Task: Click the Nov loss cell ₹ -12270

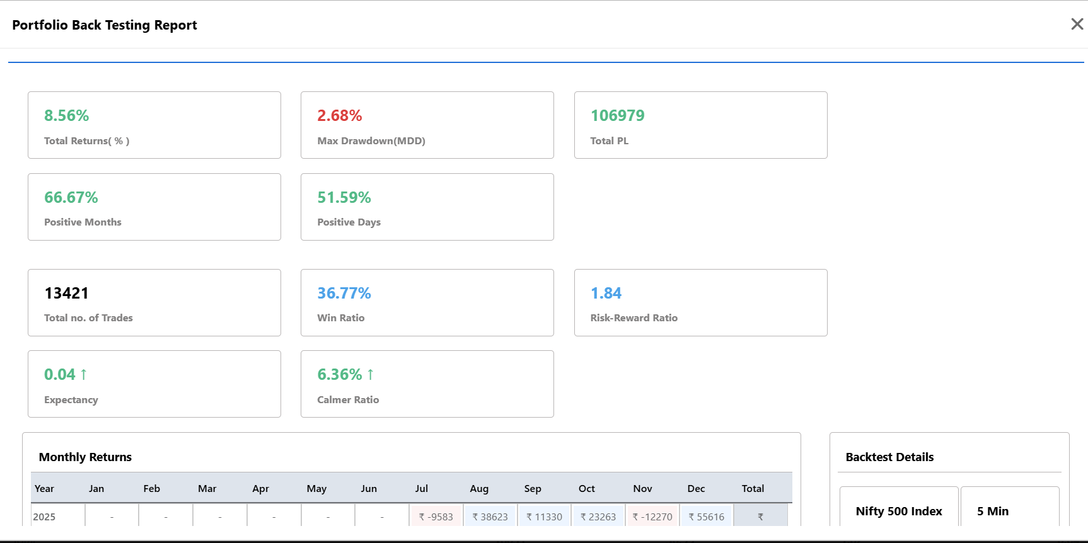Action: [652, 517]
